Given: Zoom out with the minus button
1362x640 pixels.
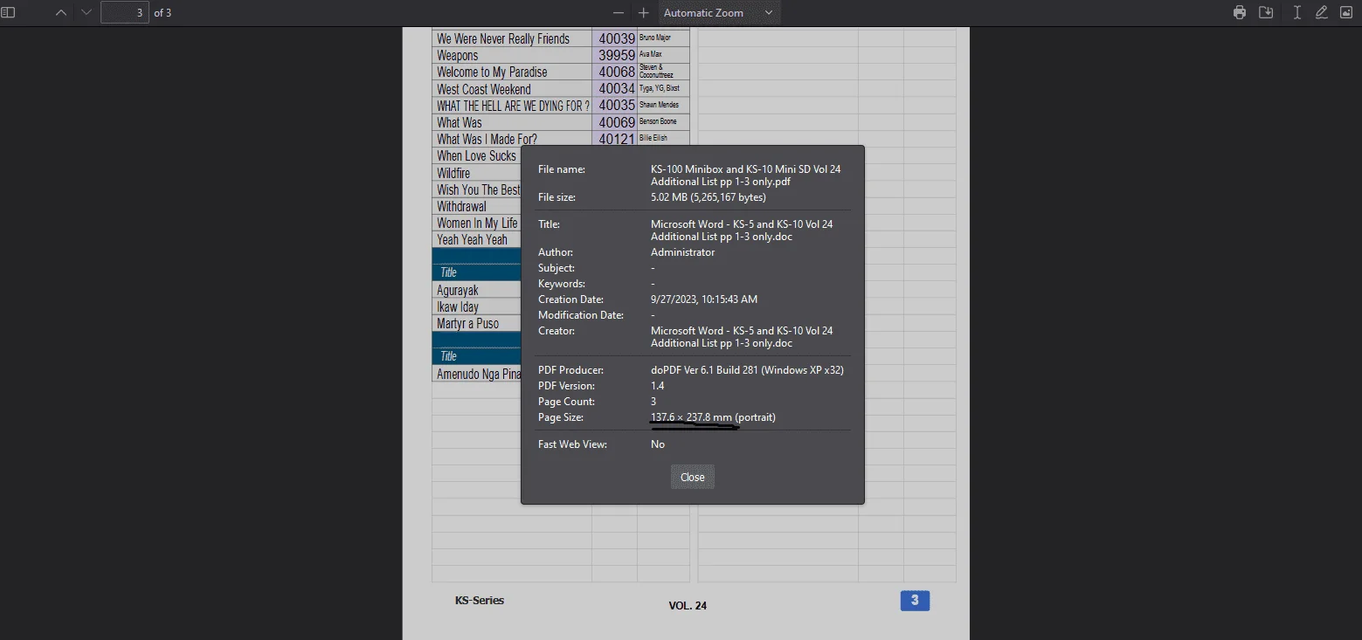Looking at the screenshot, I should [x=619, y=13].
